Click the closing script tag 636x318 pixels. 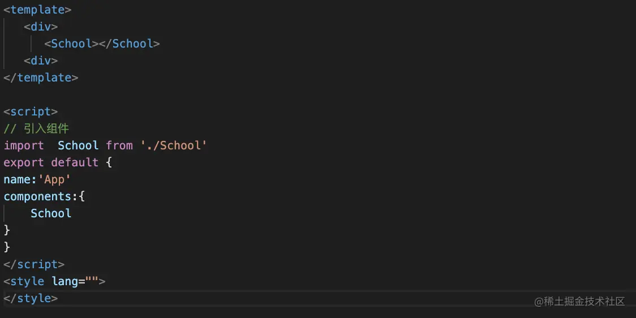[34, 264]
